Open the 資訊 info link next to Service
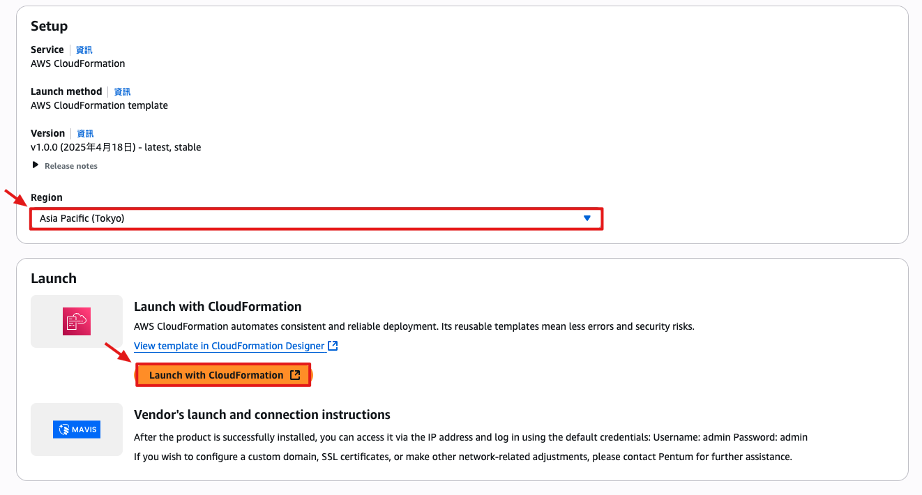Image resolution: width=922 pixels, height=495 pixels. click(84, 50)
